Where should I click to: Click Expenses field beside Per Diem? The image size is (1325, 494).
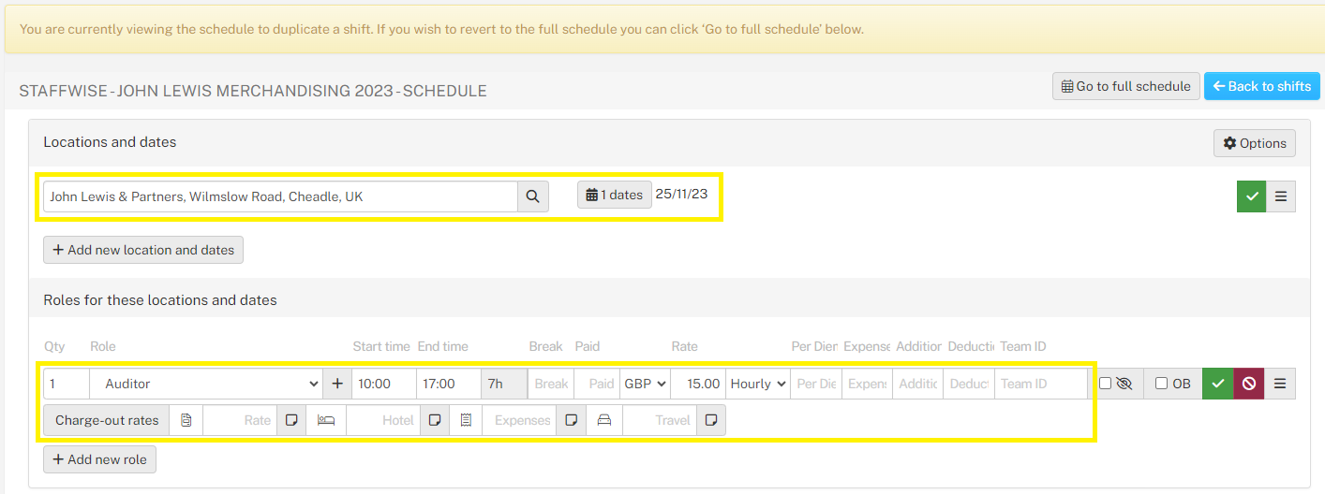pyautogui.click(x=868, y=384)
